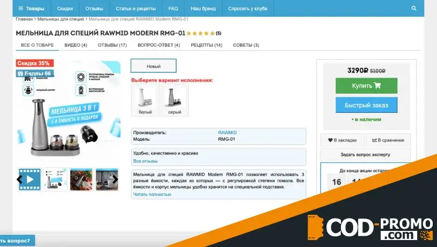The height and width of the screenshot is (247, 437).
Task: Open the РЕЦЕПТЫ (14) tab
Action: click(x=206, y=45)
